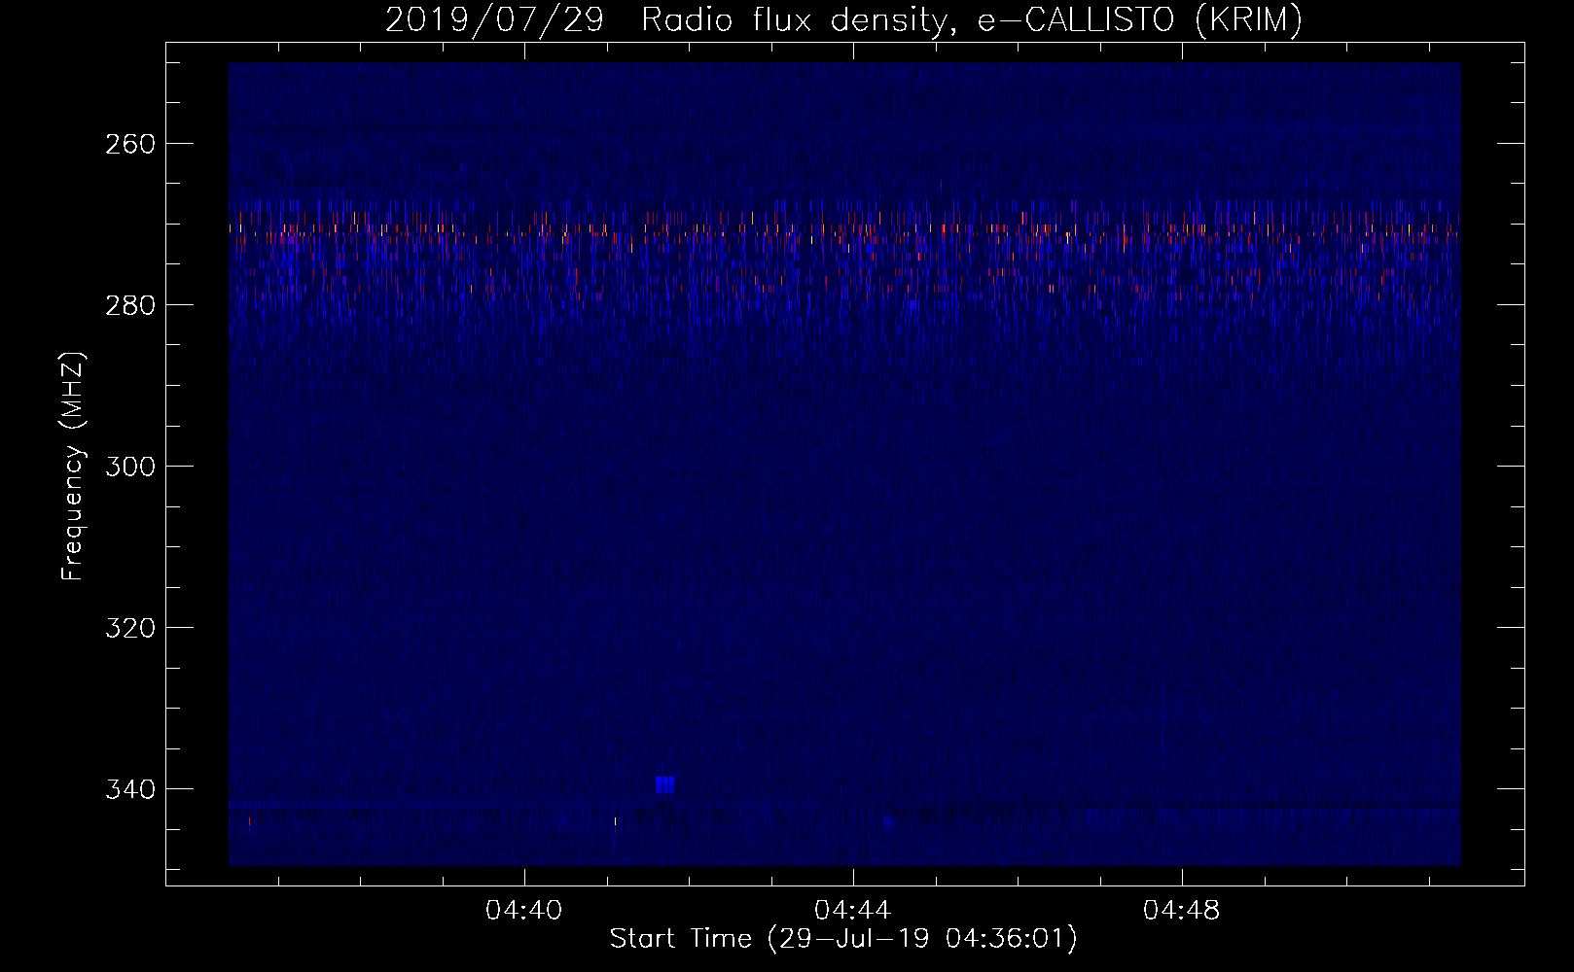Click the 260 frequency tick label
Viewport: 1574px width, 972px height.
tap(130, 144)
